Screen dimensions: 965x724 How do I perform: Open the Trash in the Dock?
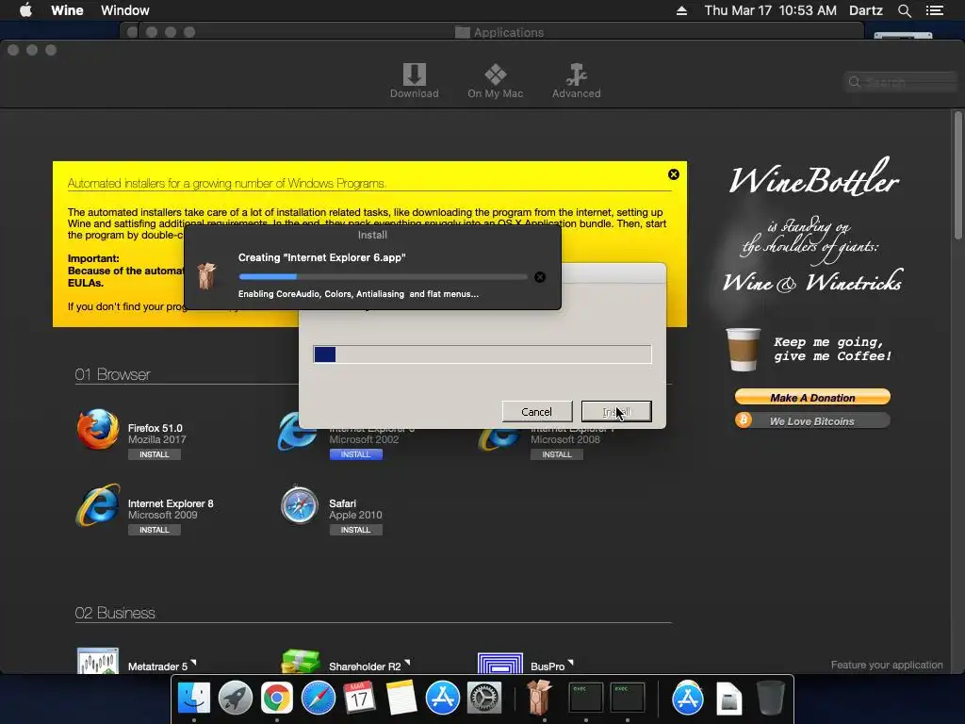click(x=770, y=699)
